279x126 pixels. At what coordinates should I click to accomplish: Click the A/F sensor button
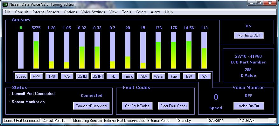point(205,76)
